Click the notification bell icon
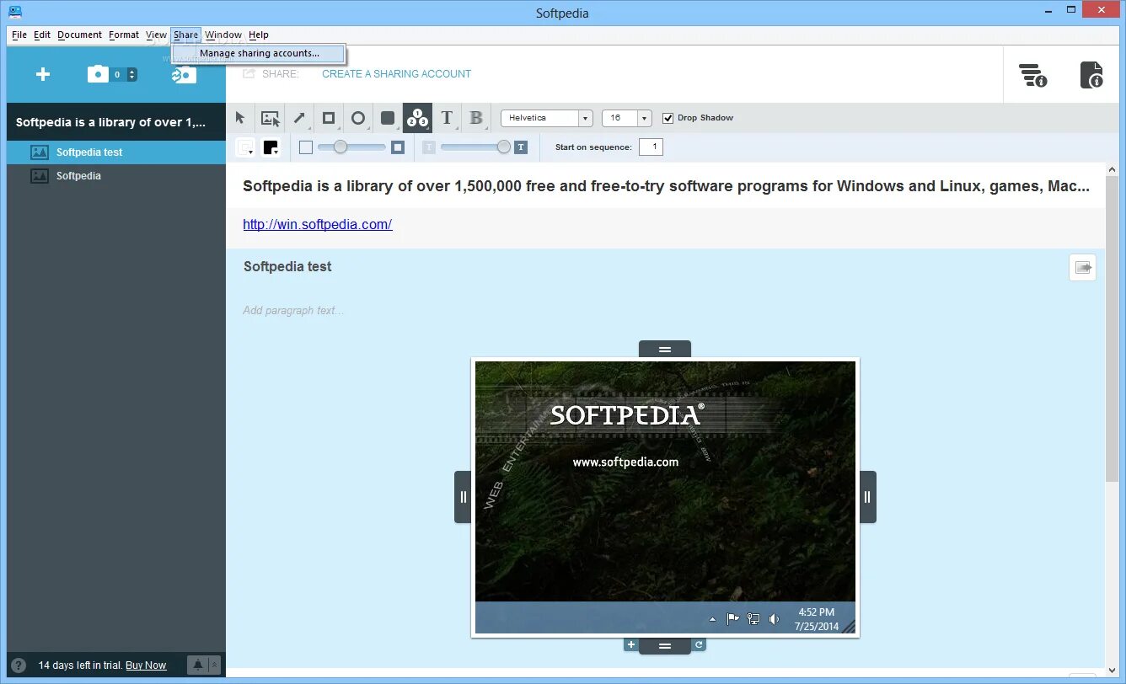 click(x=197, y=665)
